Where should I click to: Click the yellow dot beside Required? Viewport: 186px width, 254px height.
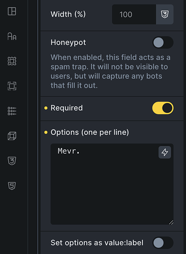point(46,108)
